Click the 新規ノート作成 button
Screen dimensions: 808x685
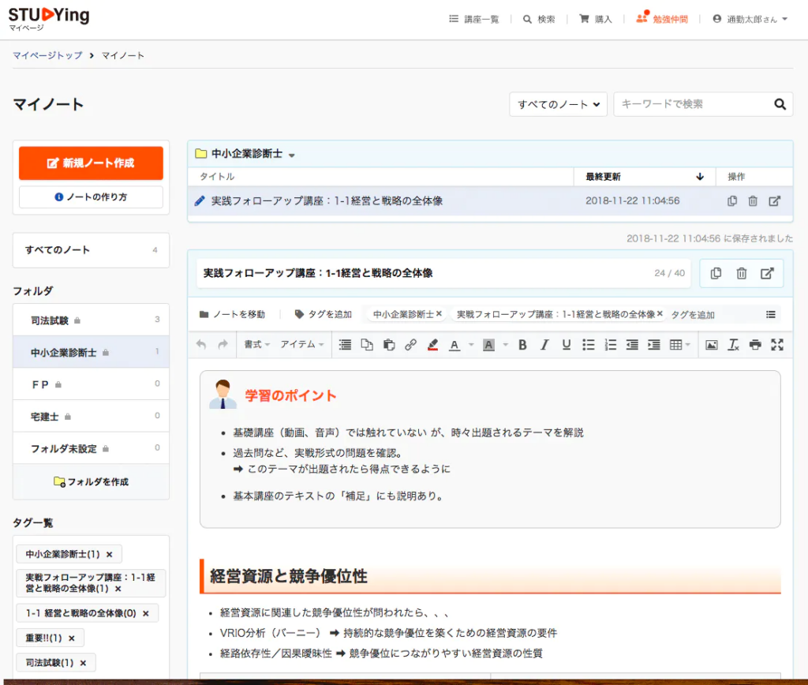coord(91,163)
